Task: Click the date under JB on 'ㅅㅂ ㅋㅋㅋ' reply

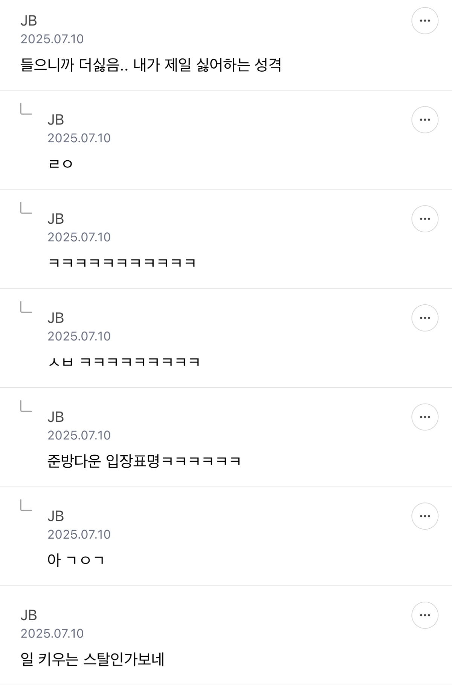Action: click(x=79, y=336)
